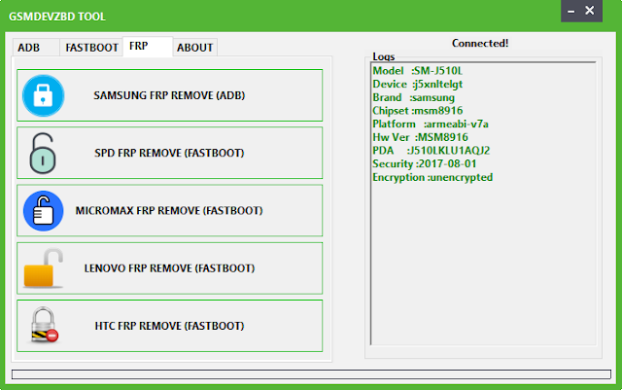Click the Connected! status label
The height and width of the screenshot is (390, 622).
tap(480, 44)
